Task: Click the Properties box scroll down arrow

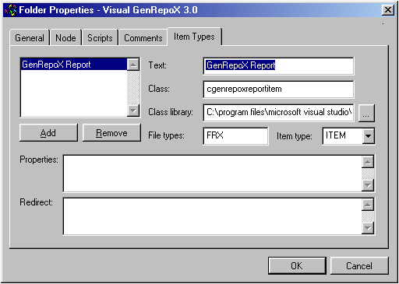Action: pyautogui.click(x=368, y=185)
